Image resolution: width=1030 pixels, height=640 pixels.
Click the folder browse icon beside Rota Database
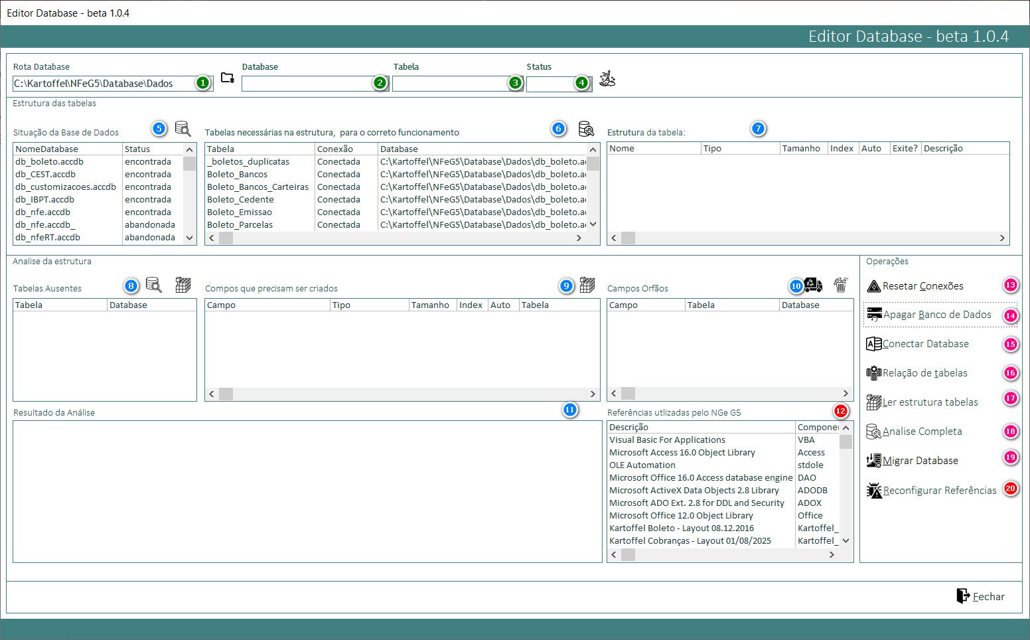[x=228, y=78]
